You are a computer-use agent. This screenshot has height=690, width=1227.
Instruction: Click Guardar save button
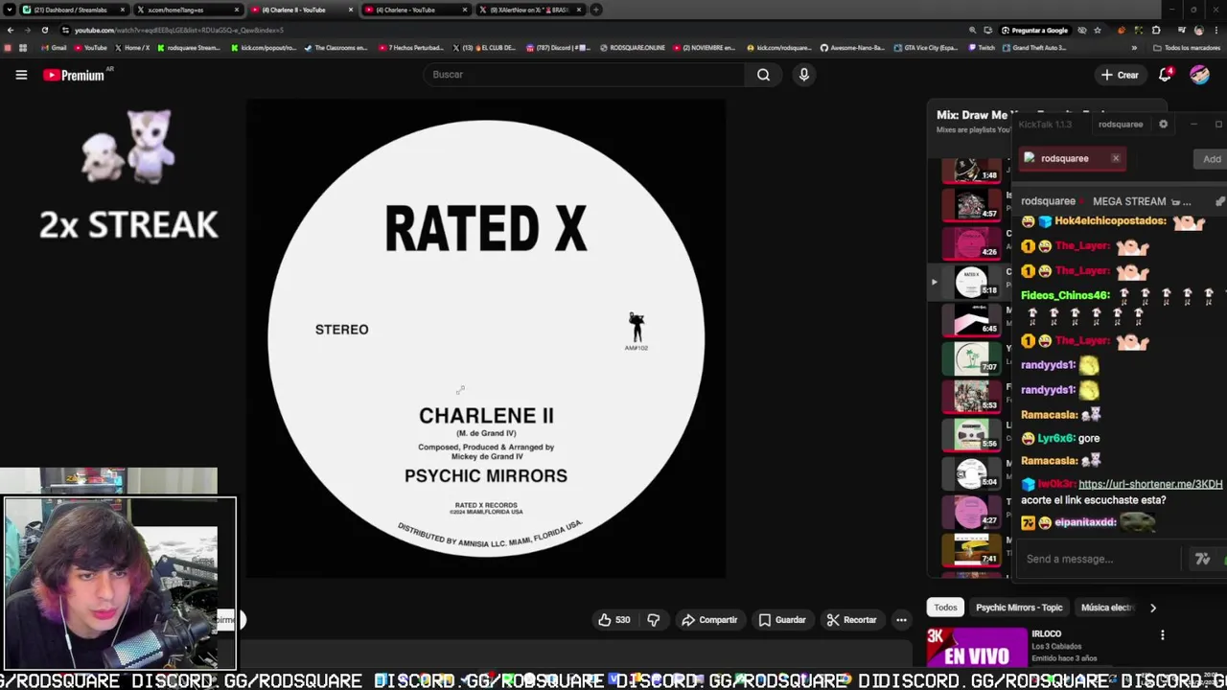(x=782, y=620)
